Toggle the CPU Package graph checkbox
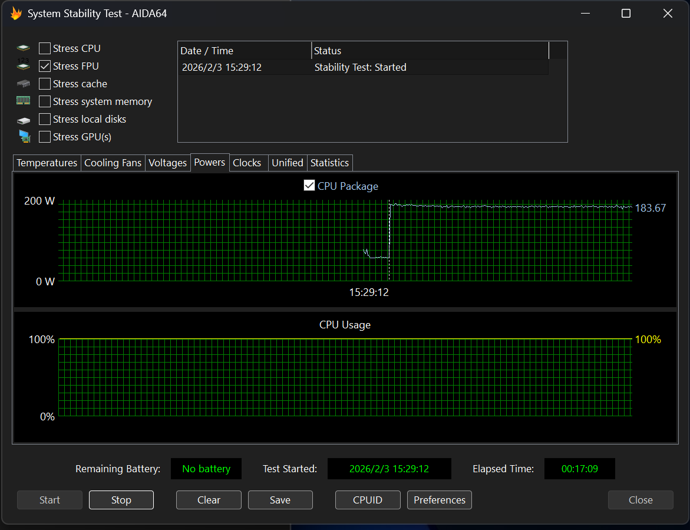The image size is (690, 530). pos(309,186)
